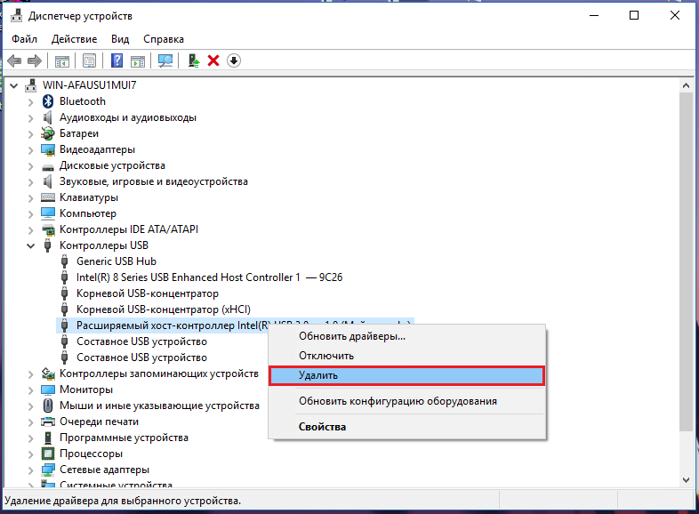Click the Батареи battery icon
Screen dimensions: 699x514
click(48, 133)
